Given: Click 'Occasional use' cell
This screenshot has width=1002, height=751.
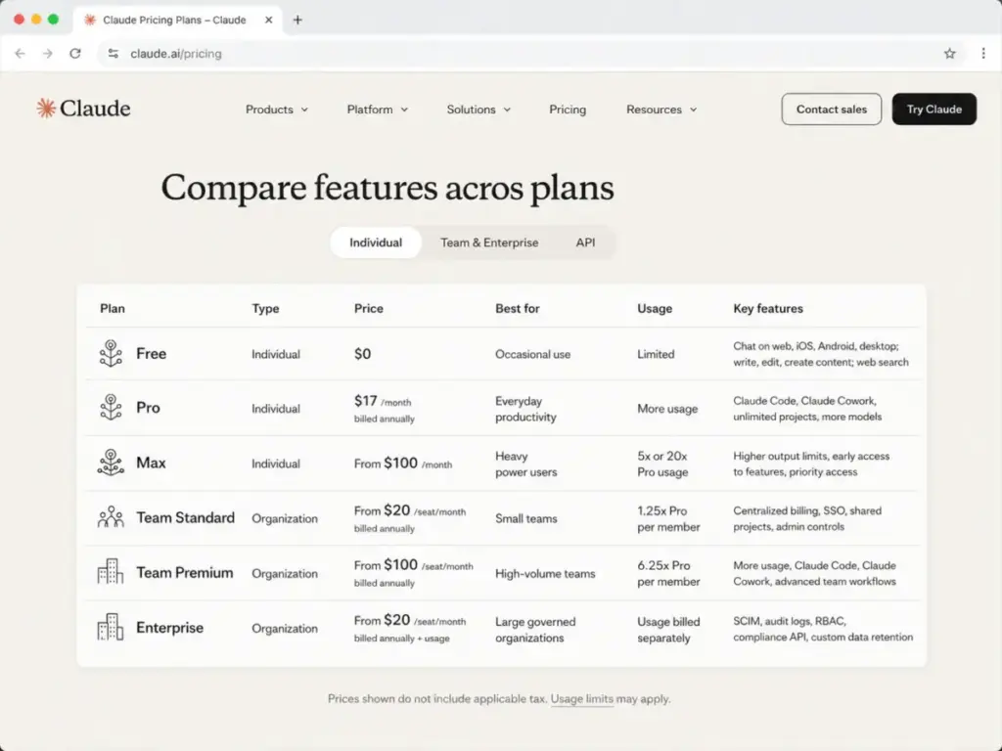Looking at the screenshot, I should coord(533,354).
